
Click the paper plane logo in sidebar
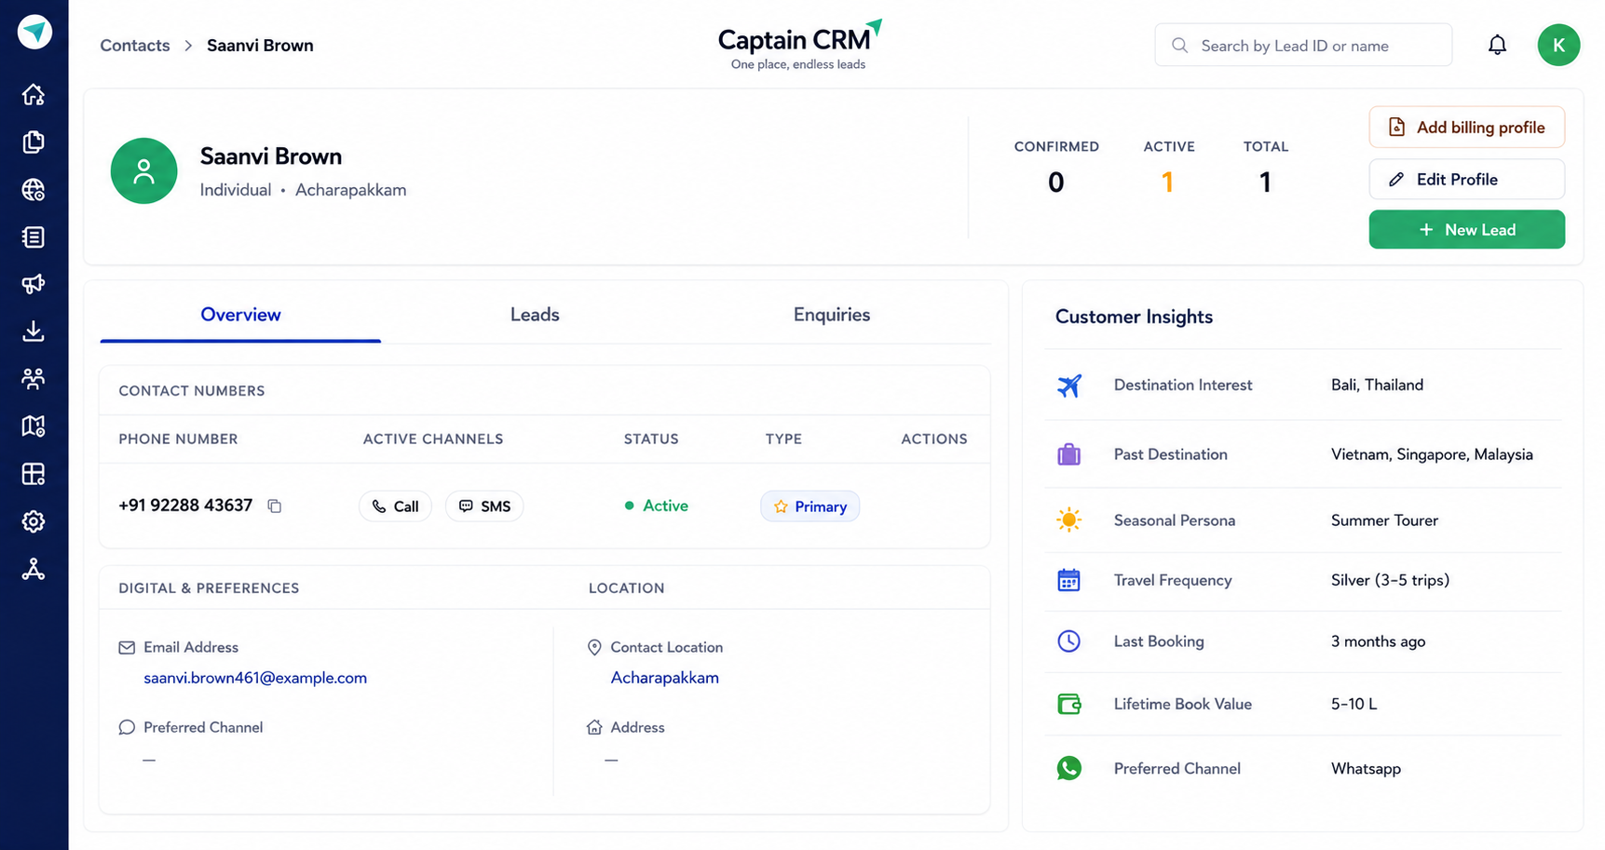click(34, 32)
